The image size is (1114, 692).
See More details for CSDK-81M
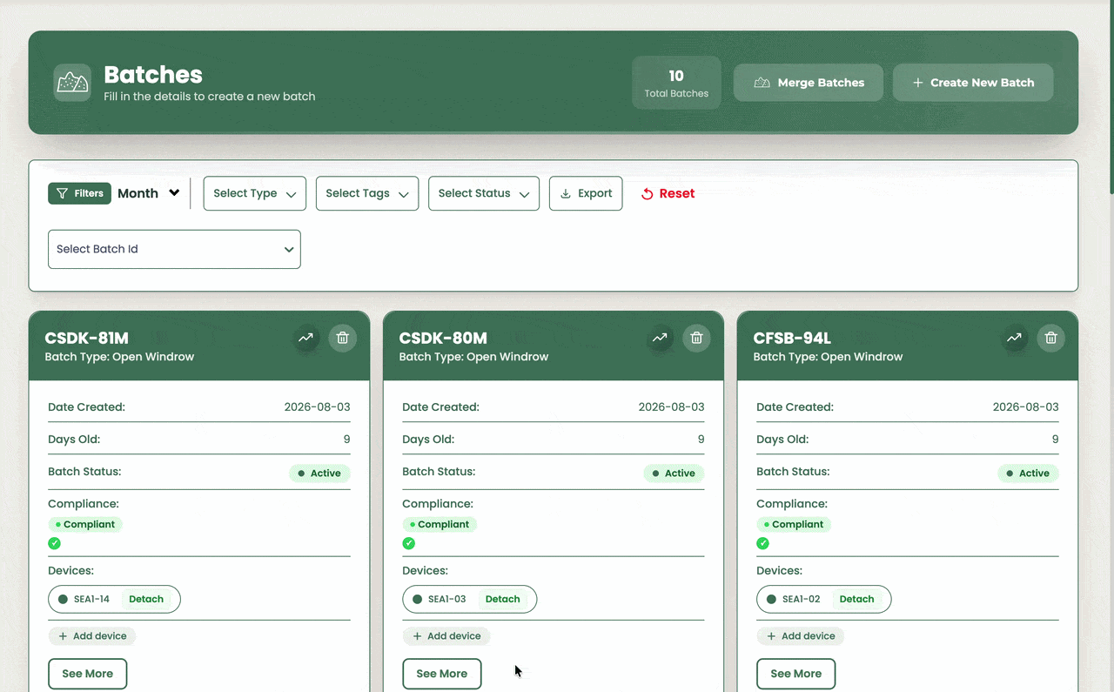[88, 674]
